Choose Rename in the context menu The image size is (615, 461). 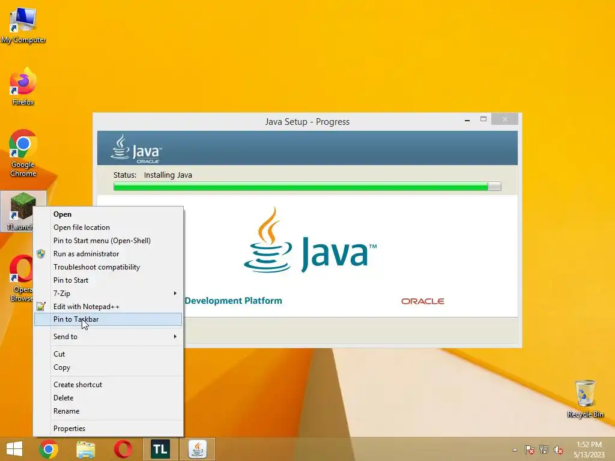tap(108, 411)
